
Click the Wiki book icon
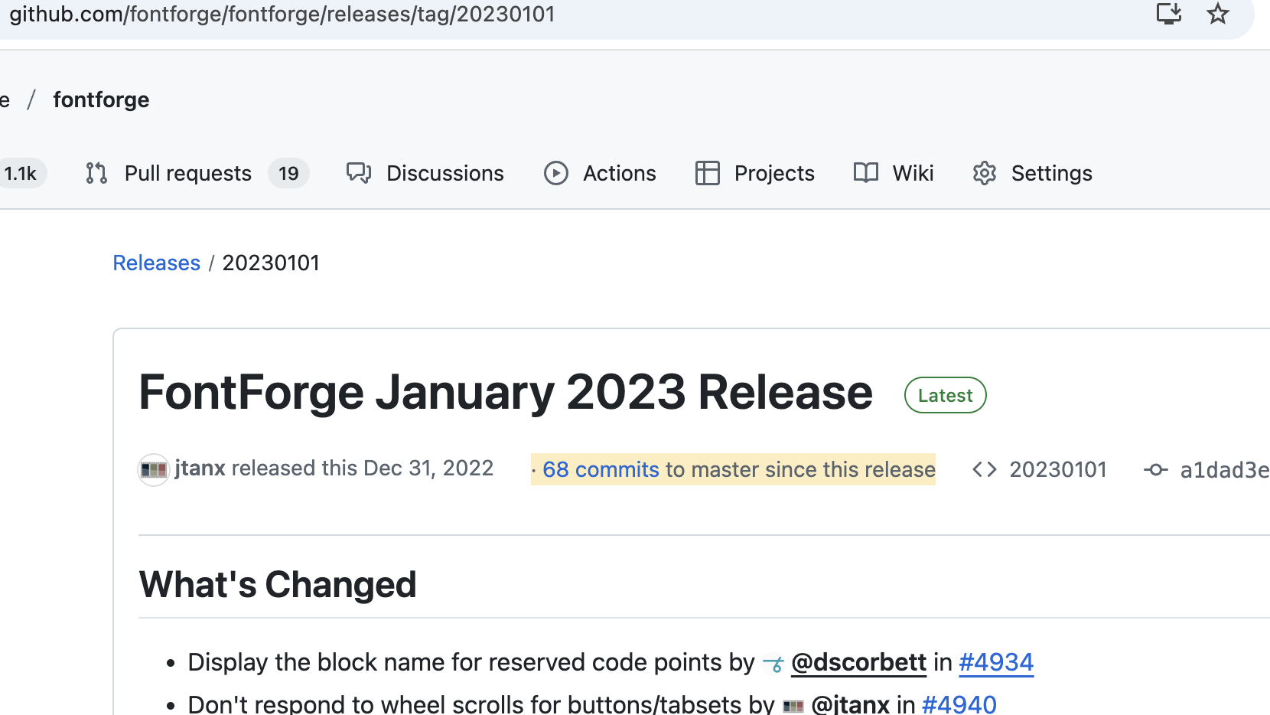point(866,173)
